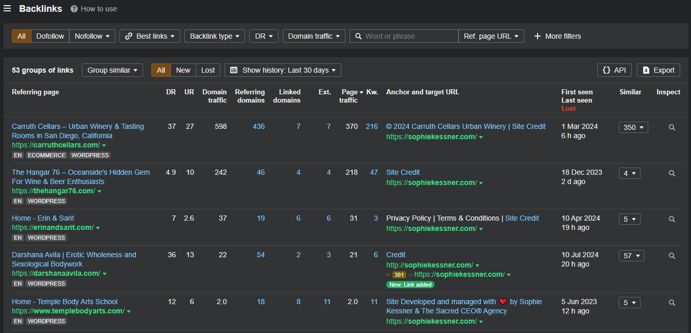Click the Export button
Screen dimensions: 691x333
(x=659, y=70)
